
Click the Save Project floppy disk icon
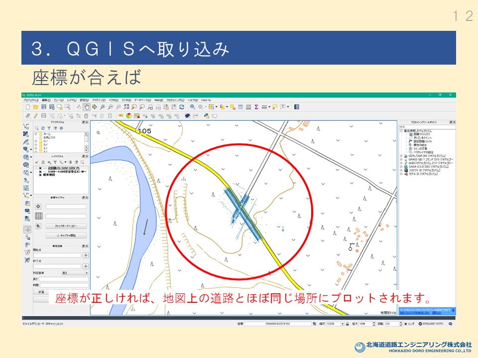(x=44, y=107)
